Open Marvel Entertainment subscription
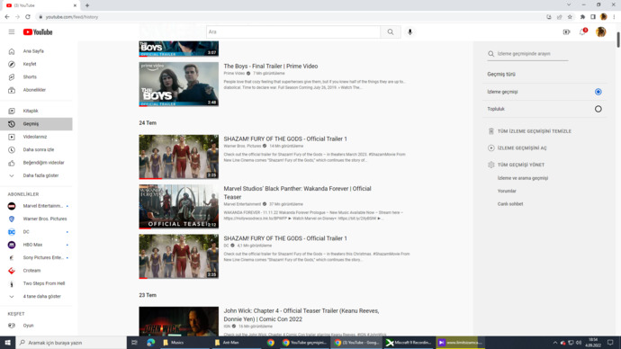Screen dimensions: 621x349 [36, 206]
